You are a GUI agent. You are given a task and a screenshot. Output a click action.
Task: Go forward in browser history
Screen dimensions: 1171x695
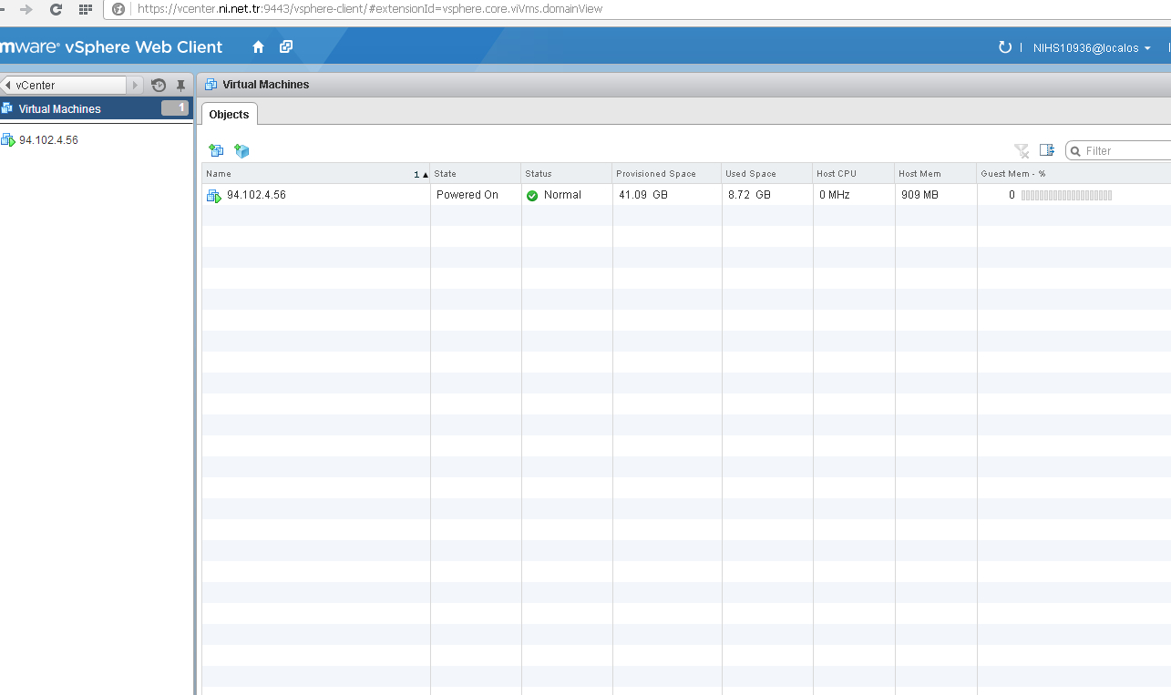click(26, 9)
